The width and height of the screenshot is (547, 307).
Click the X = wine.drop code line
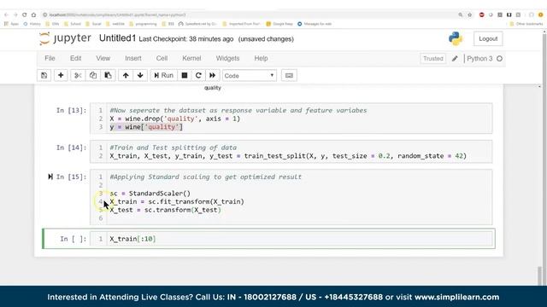coord(174,119)
